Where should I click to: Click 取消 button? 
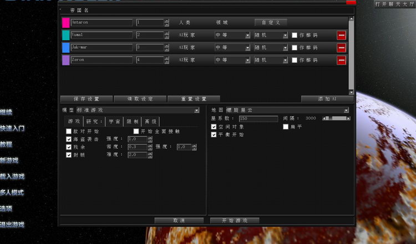(179, 221)
